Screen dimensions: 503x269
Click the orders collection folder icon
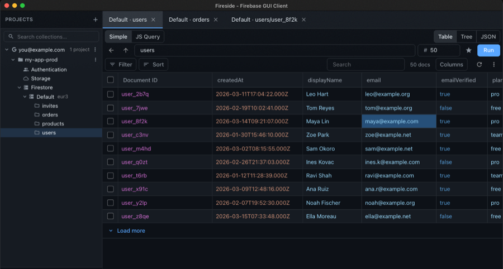pyautogui.click(x=37, y=114)
